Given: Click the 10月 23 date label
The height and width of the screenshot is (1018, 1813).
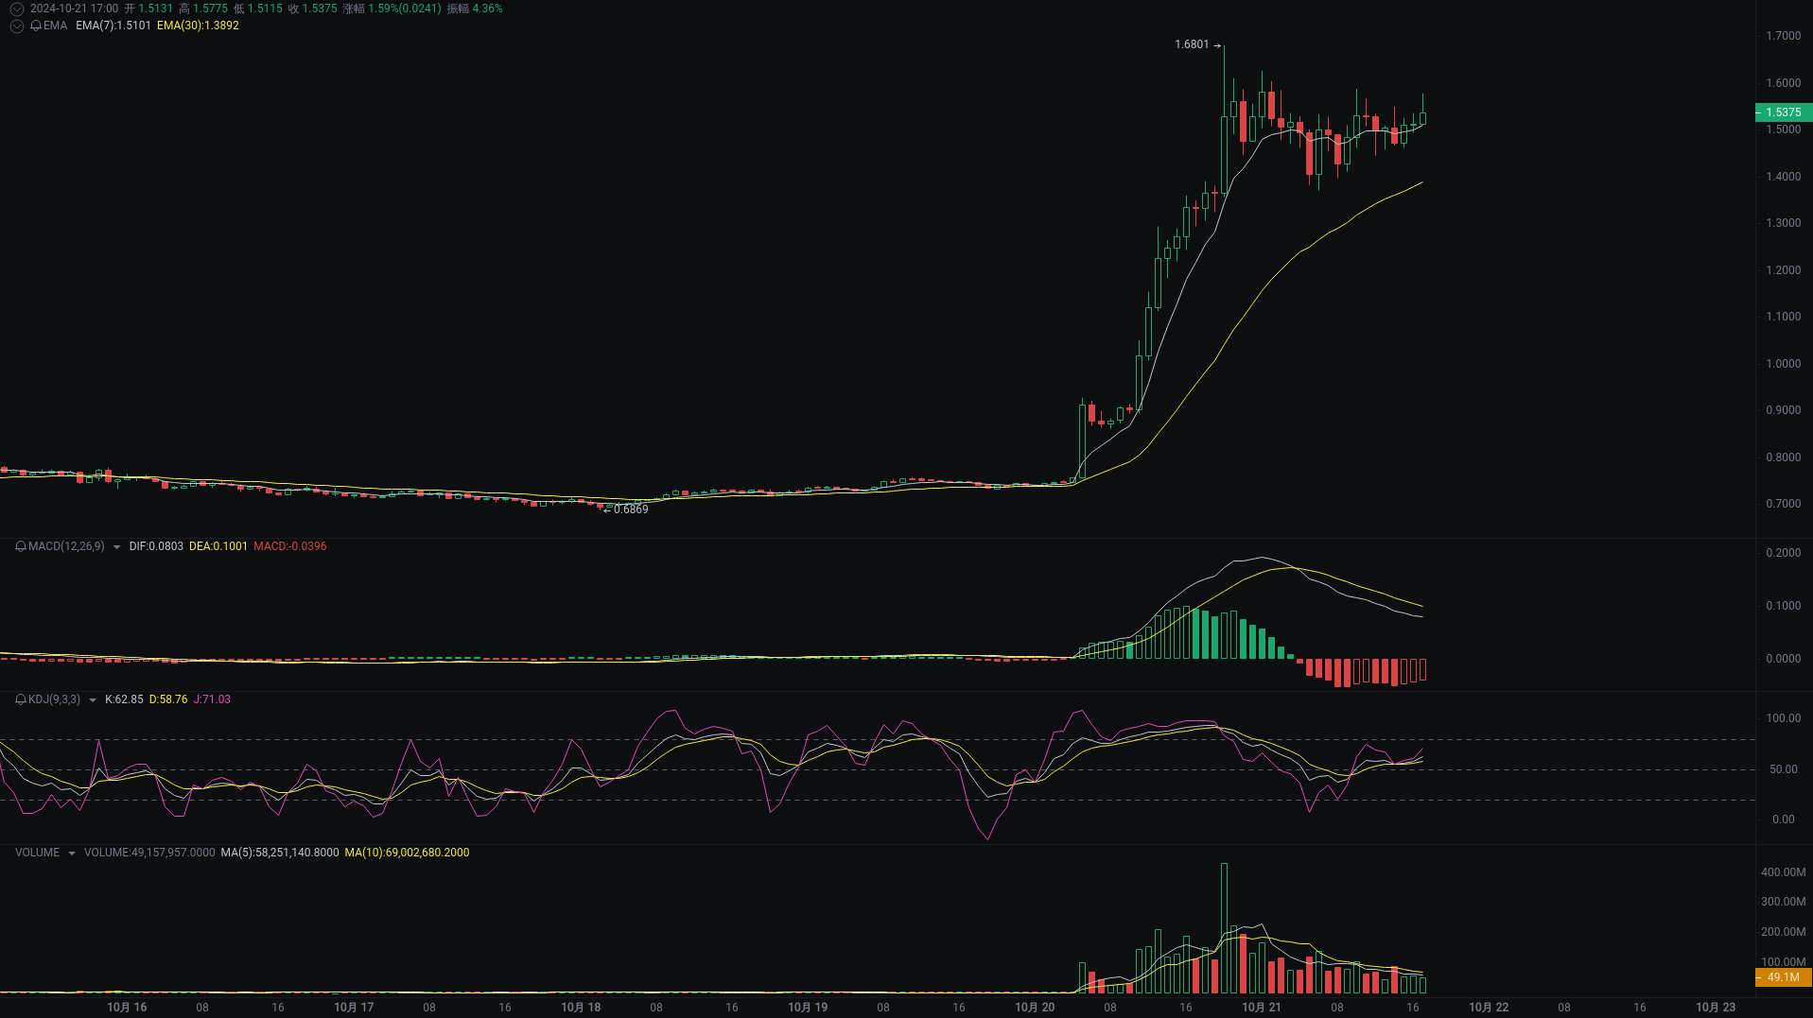Looking at the screenshot, I should click(x=1716, y=1008).
